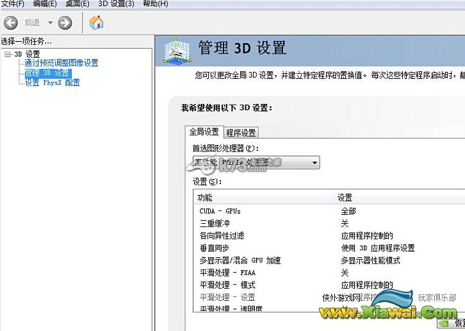Viewport: 465px width, 331px height.
Task: Open the 桌面(E) menu
Action: [77, 4]
